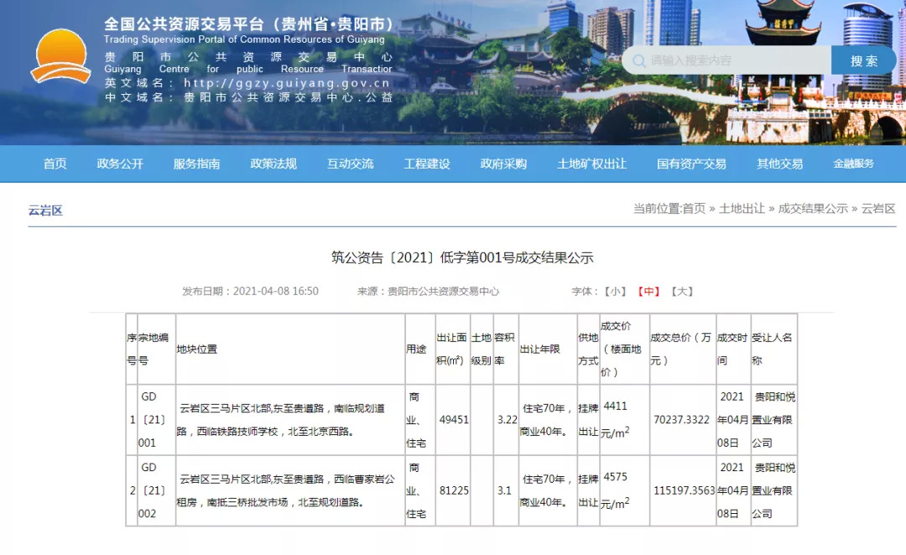The width and height of the screenshot is (906, 555).
Task: Open the 政务公开 menu item
Action: point(120,163)
